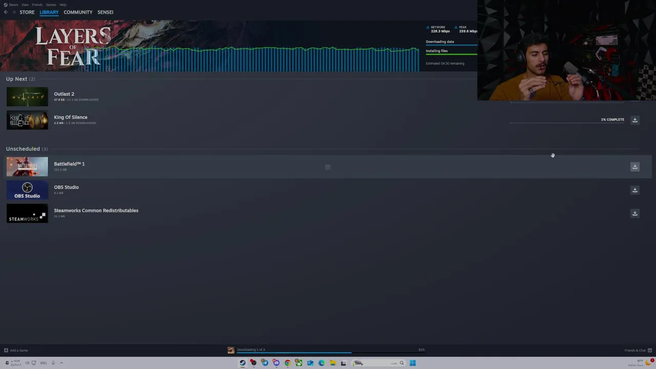This screenshot has height=369, width=656.
Task: Open the taskbar weather widget
Action: pyautogui.click(x=641, y=363)
